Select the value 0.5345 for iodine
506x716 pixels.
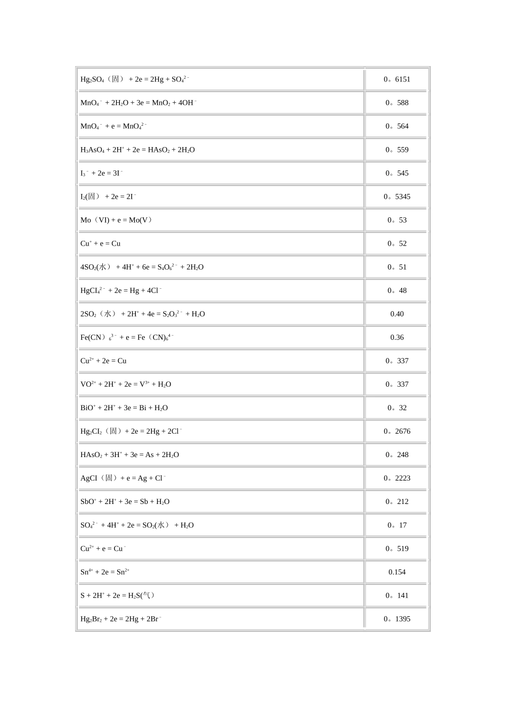click(x=397, y=197)
